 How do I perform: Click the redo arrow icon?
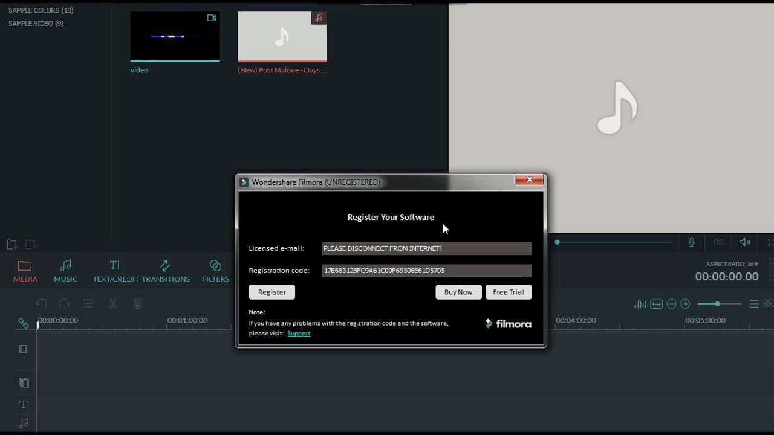click(x=64, y=304)
